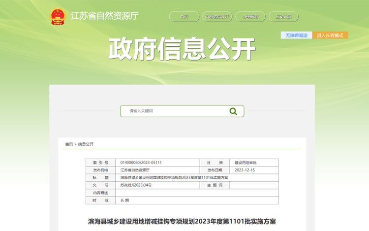The height and width of the screenshot is (231, 369).
Task: Enable 无障碍阅读 accessibility mode
Action: coord(296,35)
